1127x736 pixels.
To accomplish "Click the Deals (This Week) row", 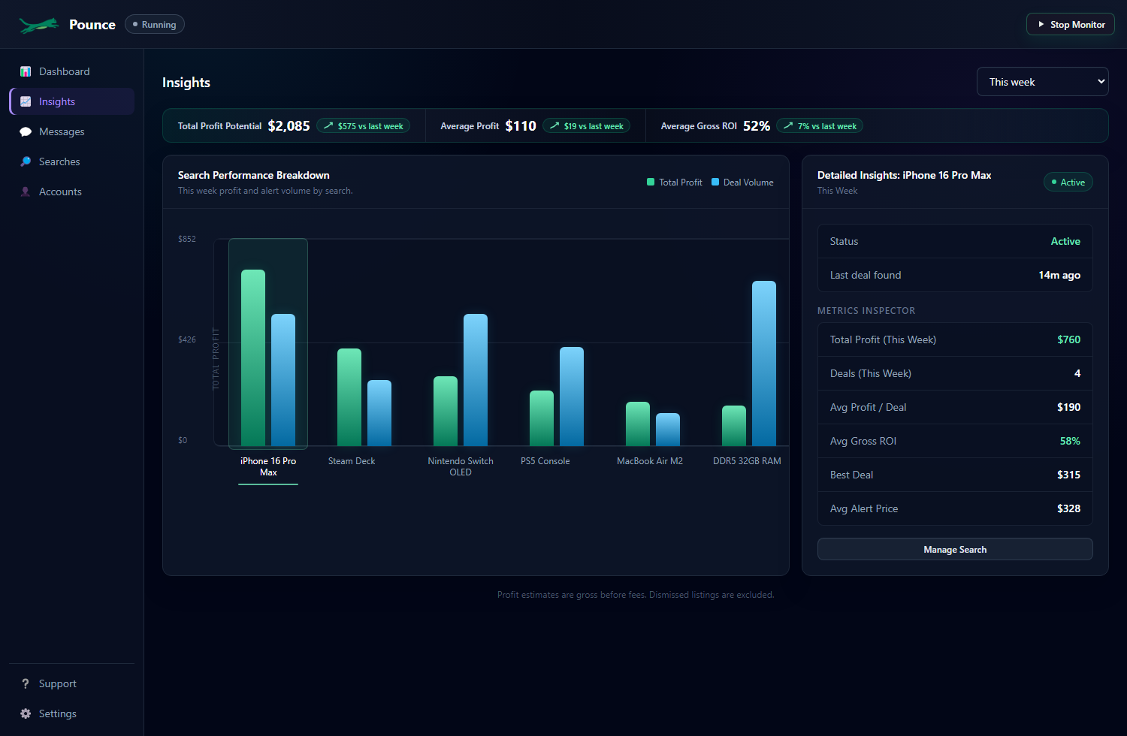I will point(955,373).
